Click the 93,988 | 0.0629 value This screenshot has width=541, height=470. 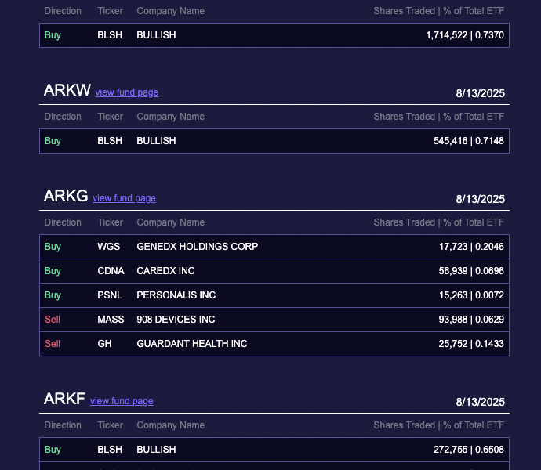click(x=471, y=320)
